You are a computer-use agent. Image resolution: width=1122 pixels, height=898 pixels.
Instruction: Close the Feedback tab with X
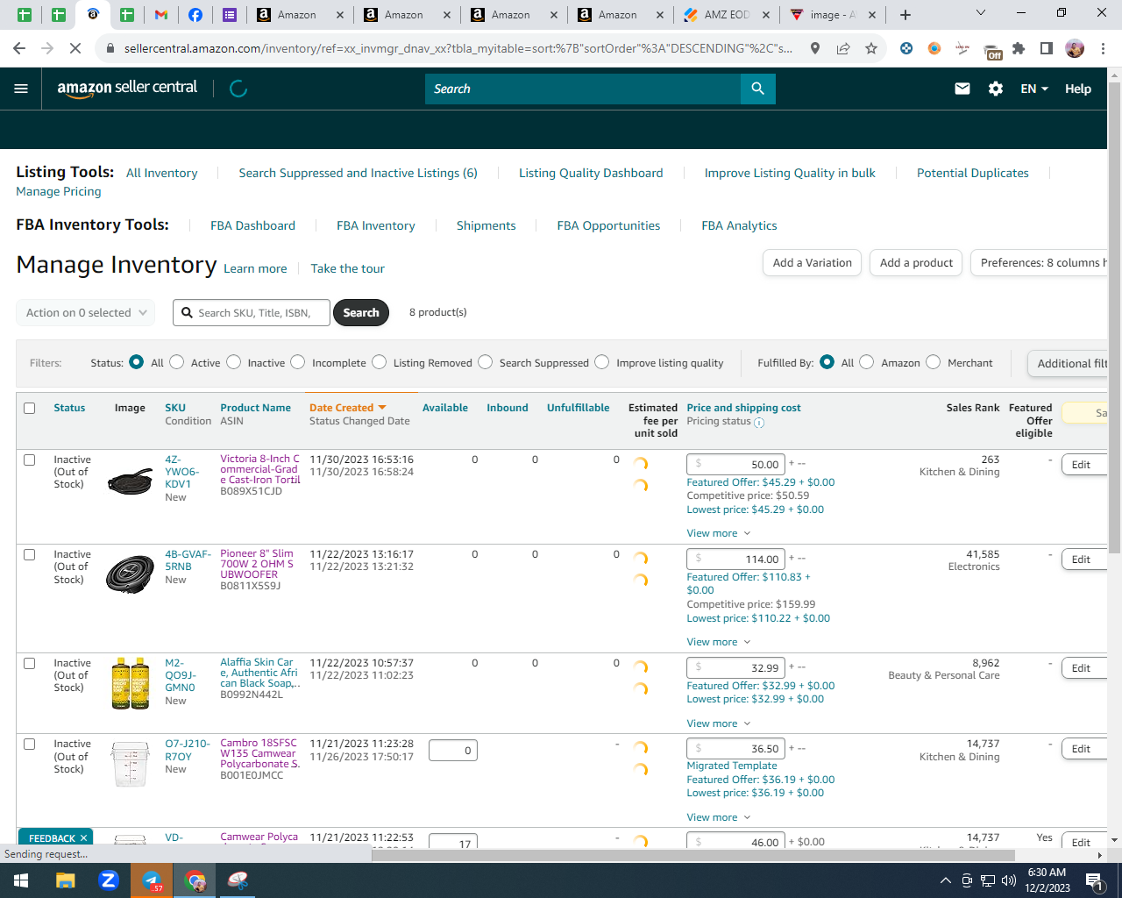click(83, 838)
